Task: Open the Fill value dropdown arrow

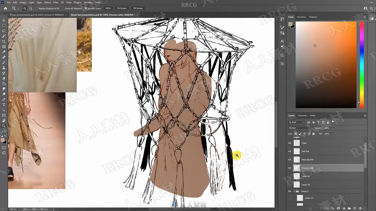Action: [332, 134]
